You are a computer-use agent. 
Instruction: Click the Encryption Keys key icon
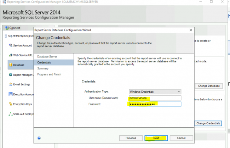[10, 104]
